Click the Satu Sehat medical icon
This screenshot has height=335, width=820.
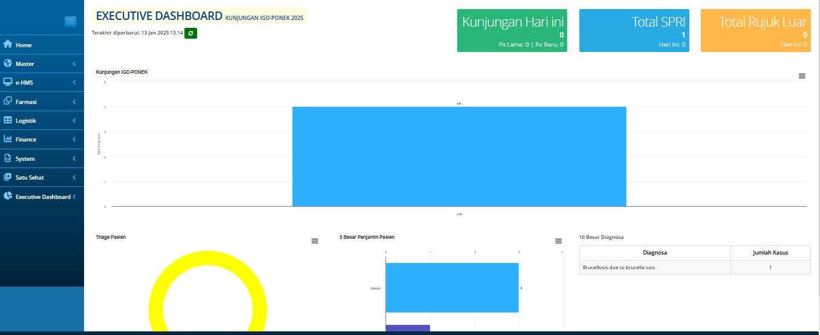click(x=8, y=177)
